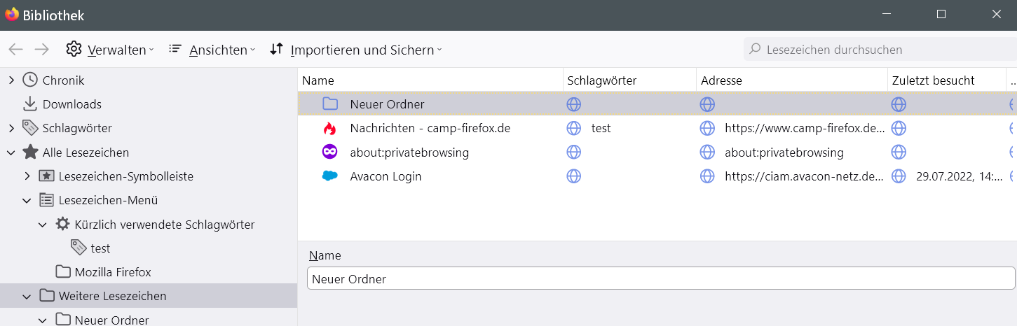Expand the Chronik tree node
The image size is (1017, 326).
11,80
